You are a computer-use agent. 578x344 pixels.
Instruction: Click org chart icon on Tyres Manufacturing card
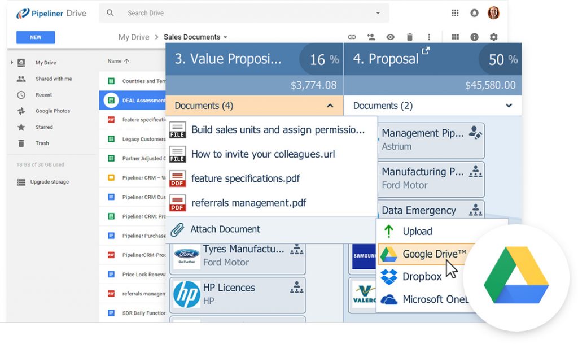[296, 249]
